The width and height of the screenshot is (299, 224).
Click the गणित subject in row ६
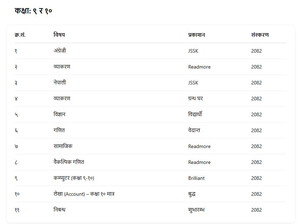(59, 130)
